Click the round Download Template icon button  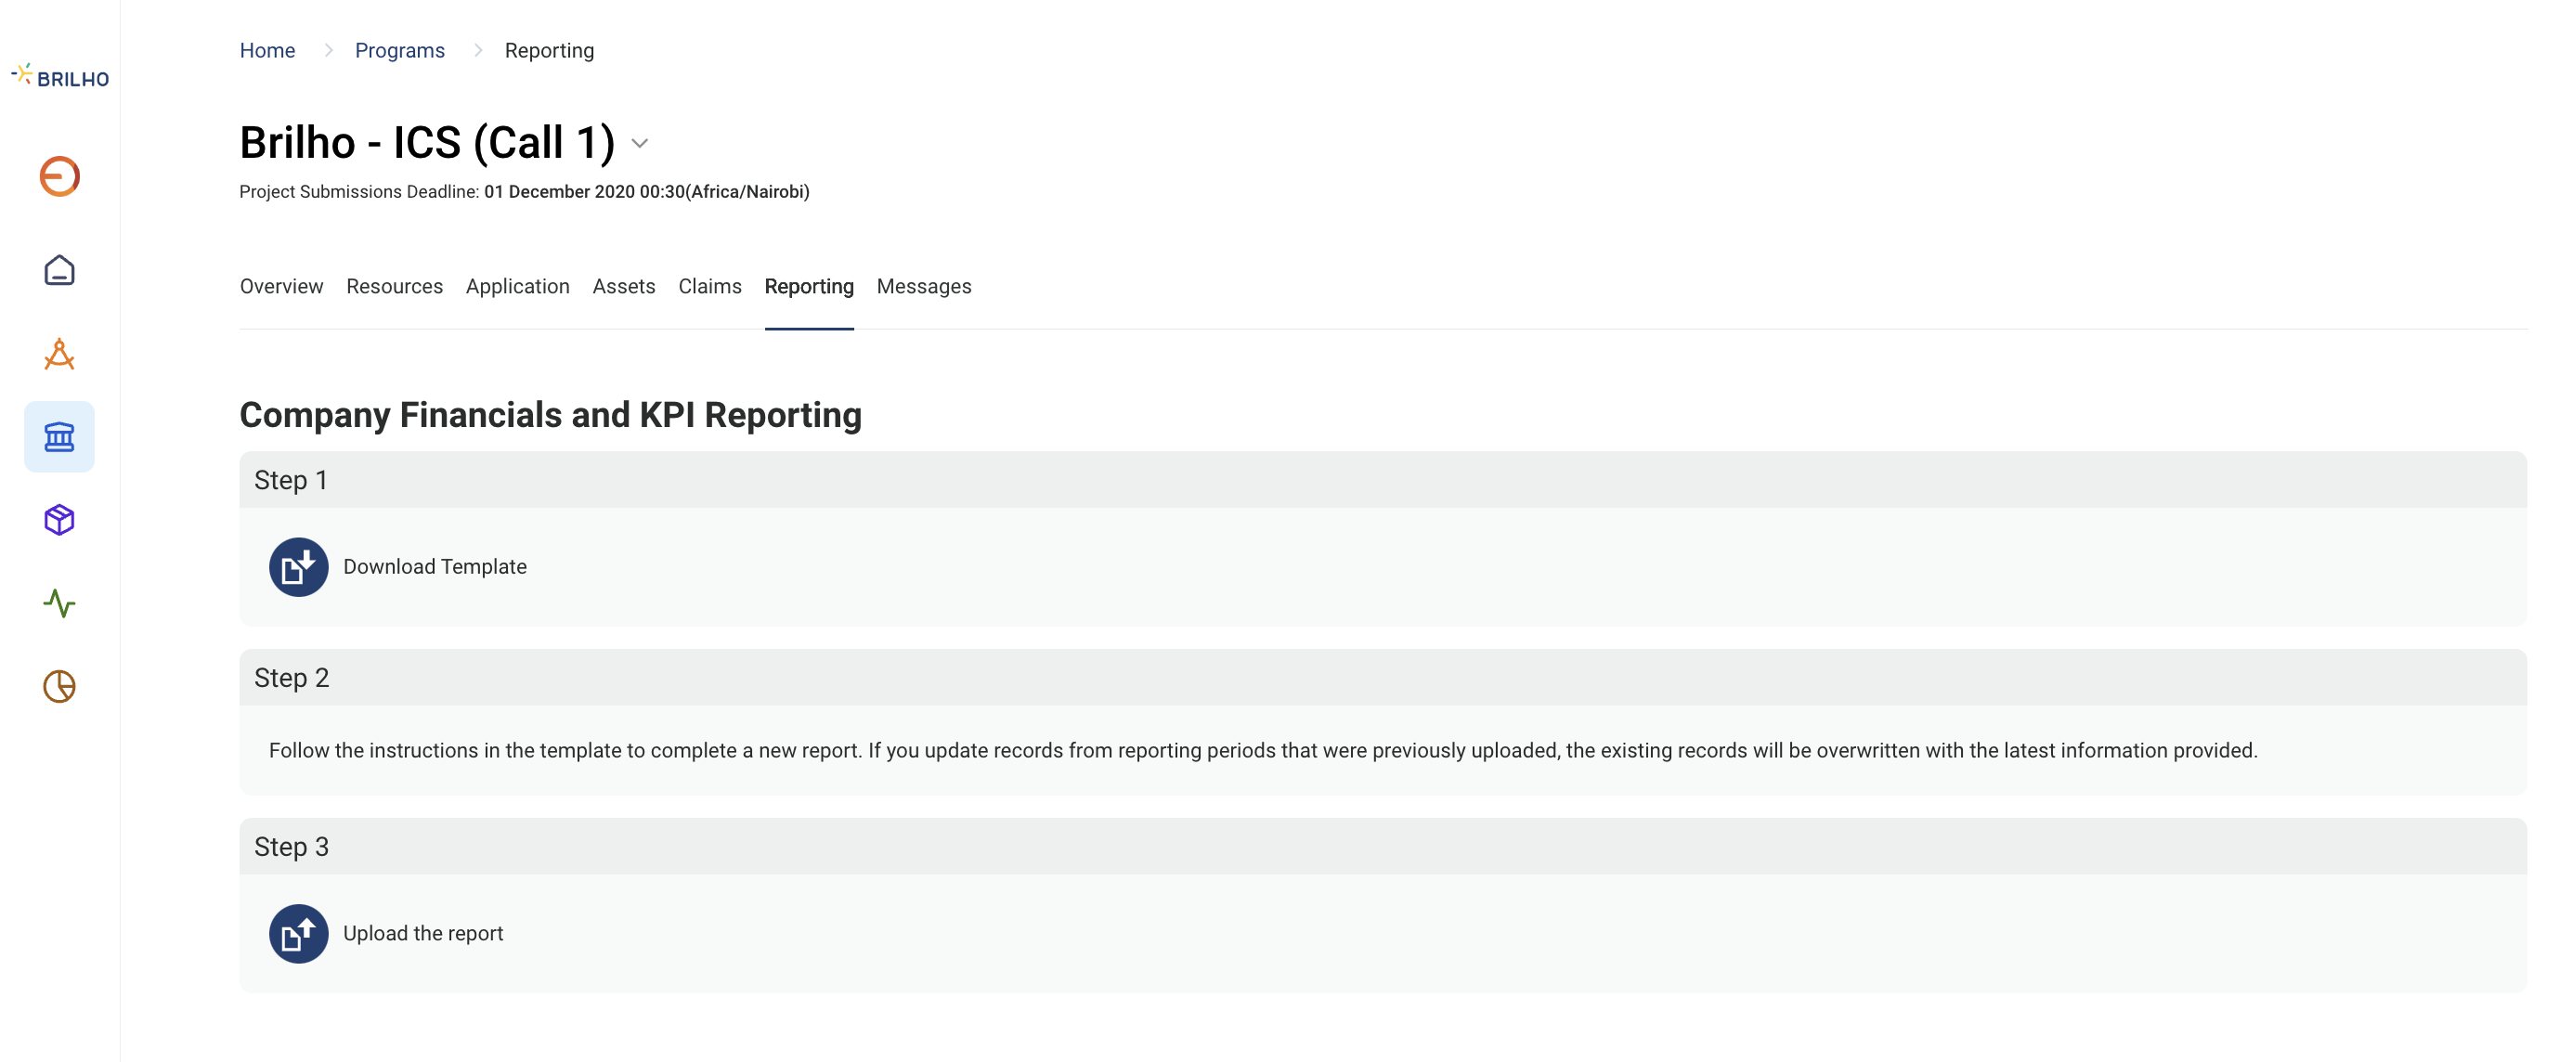pos(299,567)
